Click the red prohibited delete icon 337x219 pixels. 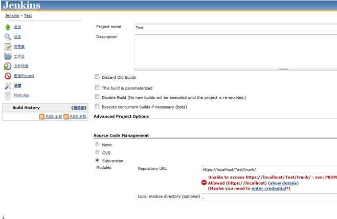point(8,76)
